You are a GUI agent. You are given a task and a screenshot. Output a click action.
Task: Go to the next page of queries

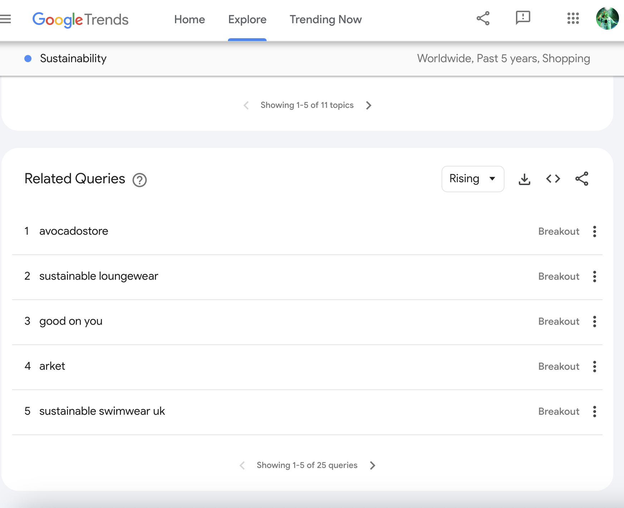click(x=372, y=465)
